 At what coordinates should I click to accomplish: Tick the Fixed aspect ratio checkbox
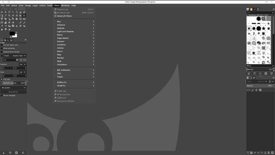point(2,56)
